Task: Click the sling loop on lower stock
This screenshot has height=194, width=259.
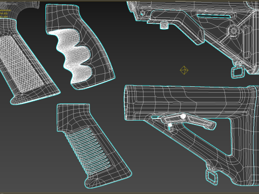Action: tap(212, 177)
